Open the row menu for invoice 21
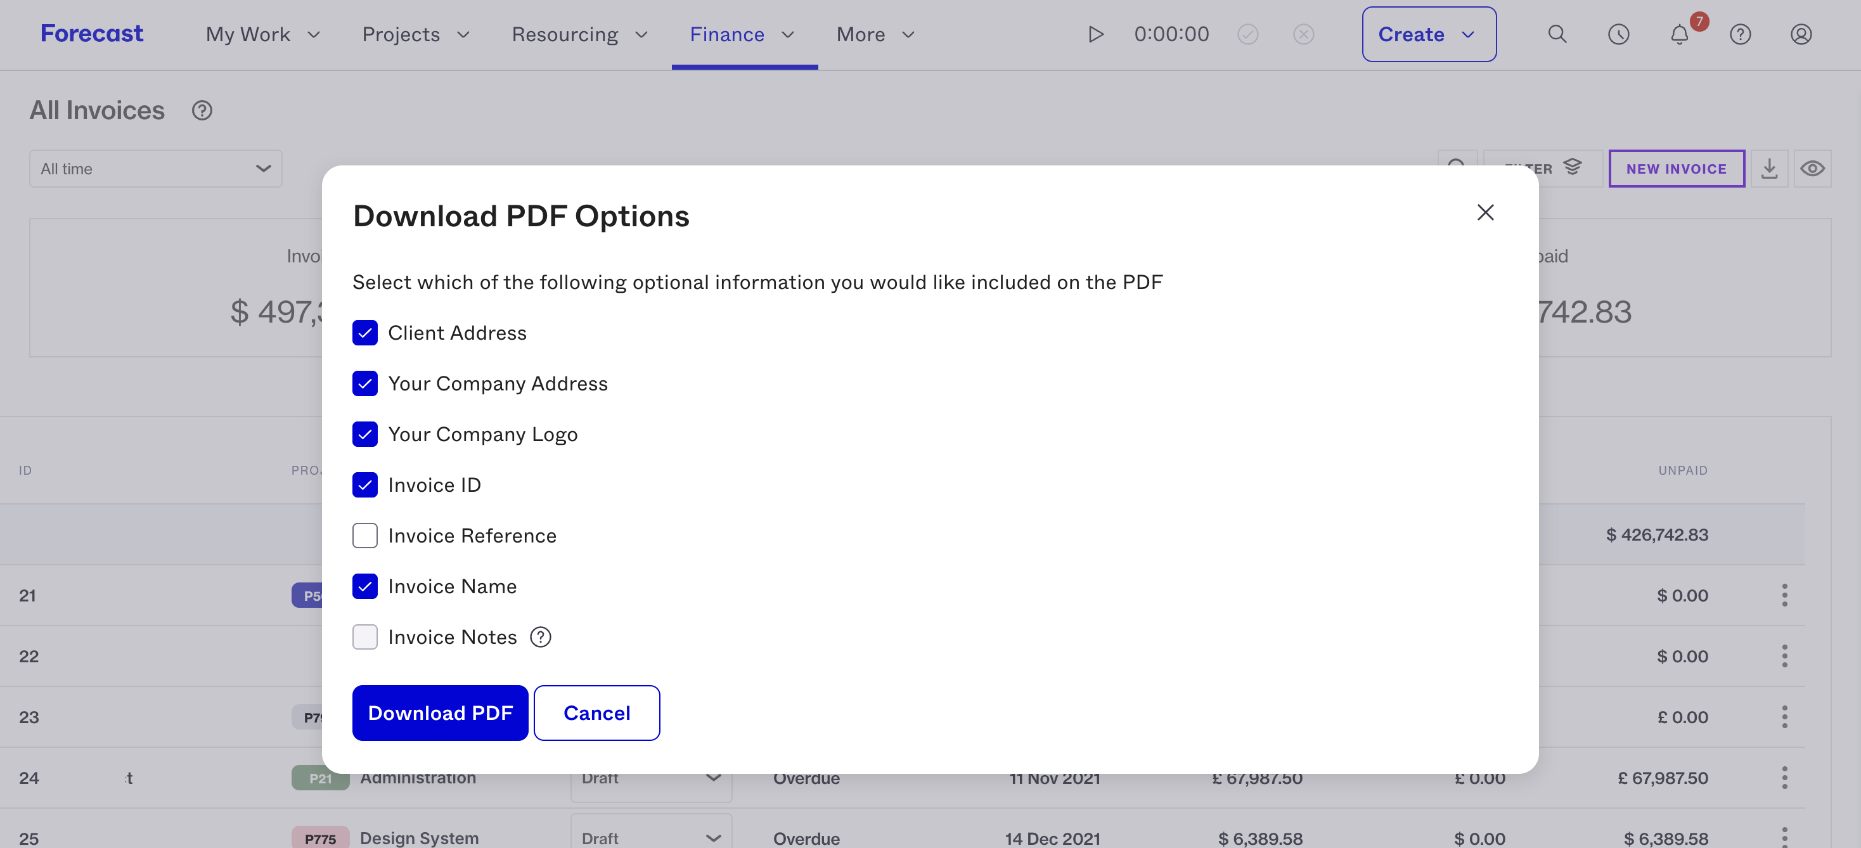The width and height of the screenshot is (1861, 848). [x=1784, y=595]
